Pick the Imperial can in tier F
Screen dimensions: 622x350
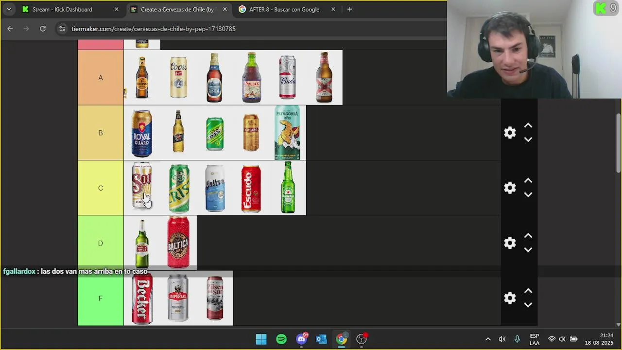pyautogui.click(x=178, y=298)
